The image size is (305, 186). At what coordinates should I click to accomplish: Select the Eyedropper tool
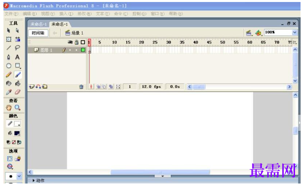click(8, 92)
